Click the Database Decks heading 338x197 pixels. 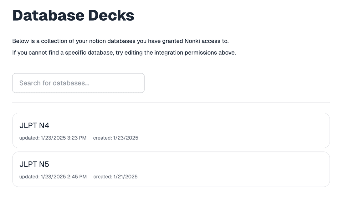73,16
